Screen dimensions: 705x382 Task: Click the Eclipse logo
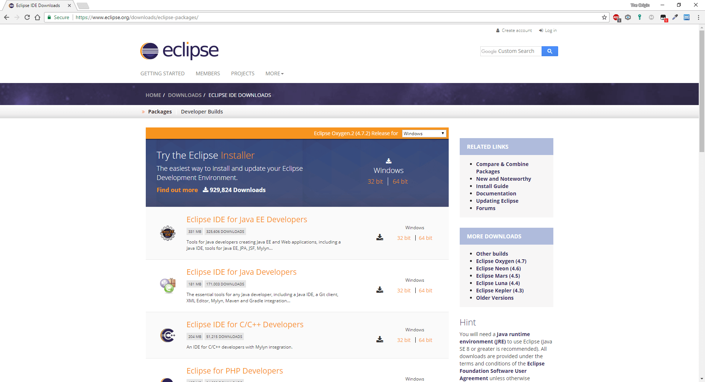coord(179,51)
